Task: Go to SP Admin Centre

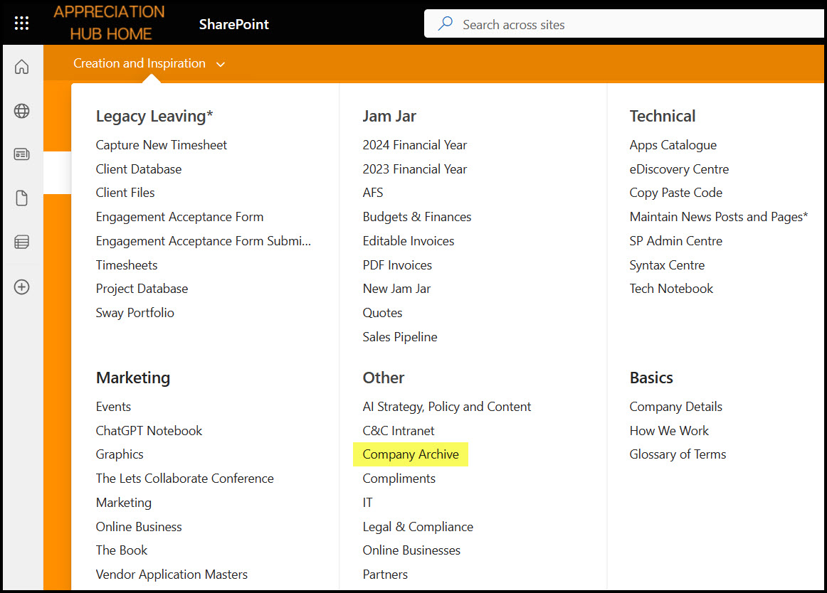Action: (675, 241)
